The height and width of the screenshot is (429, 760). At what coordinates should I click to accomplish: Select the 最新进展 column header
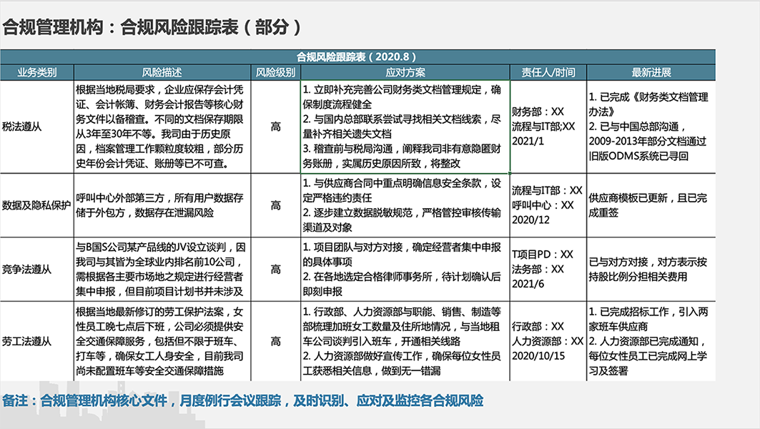(651, 72)
